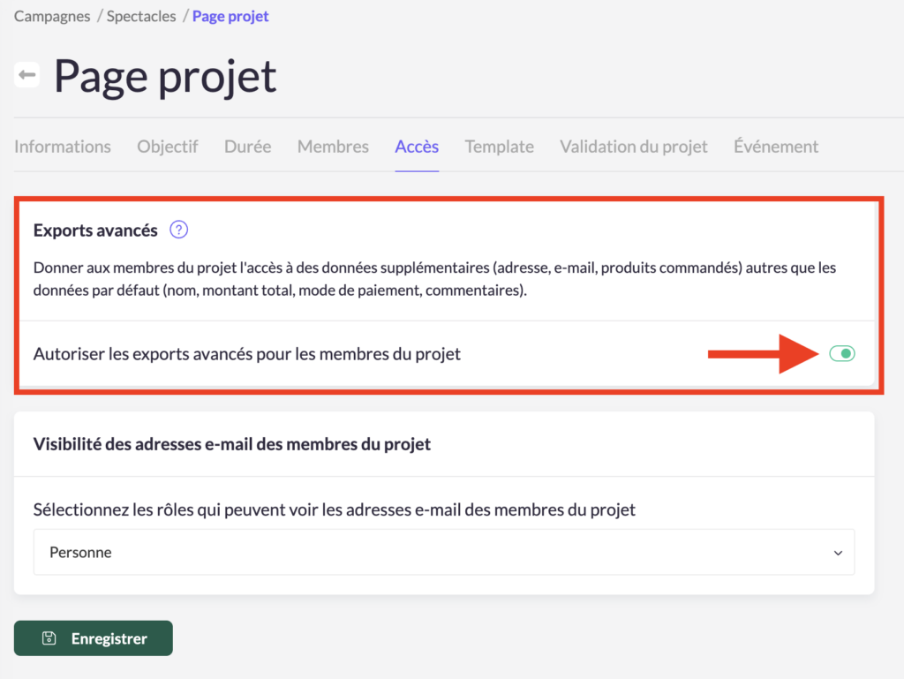904x679 pixels.
Task: Click the Sélectionnez les rôles field label
Action: [x=334, y=509]
